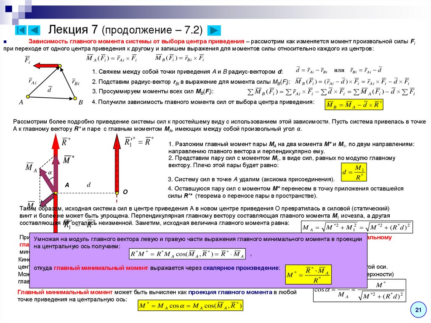Click red force vector F_i arrow
The image size is (431, 323).
coord(46,66)
